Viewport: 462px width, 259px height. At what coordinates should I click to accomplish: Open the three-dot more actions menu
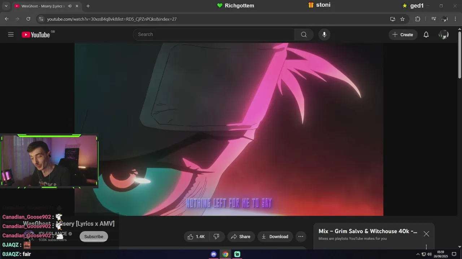pyautogui.click(x=301, y=236)
